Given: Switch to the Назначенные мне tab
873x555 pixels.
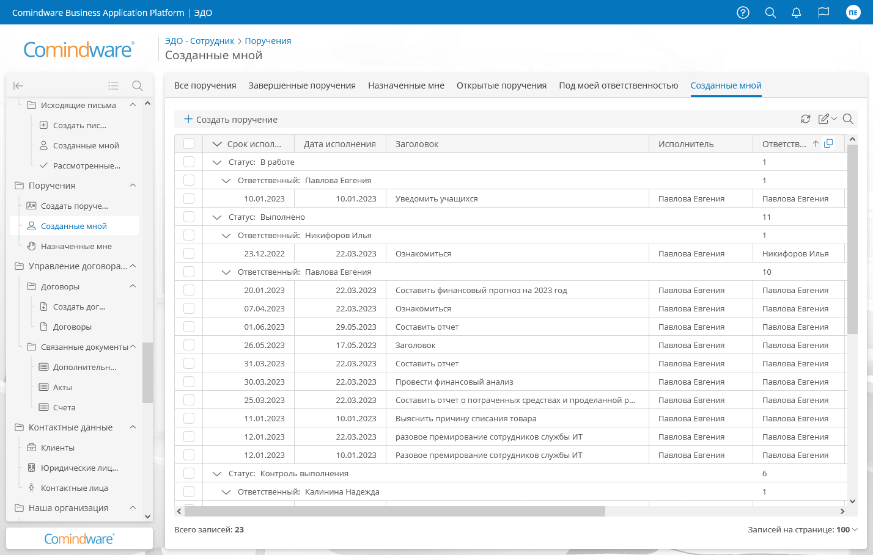Looking at the screenshot, I should [x=406, y=85].
